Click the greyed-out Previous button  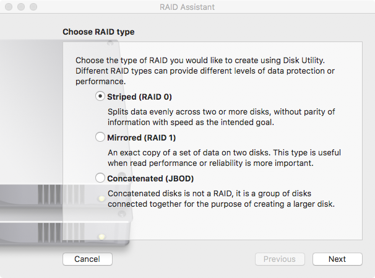[280, 259]
